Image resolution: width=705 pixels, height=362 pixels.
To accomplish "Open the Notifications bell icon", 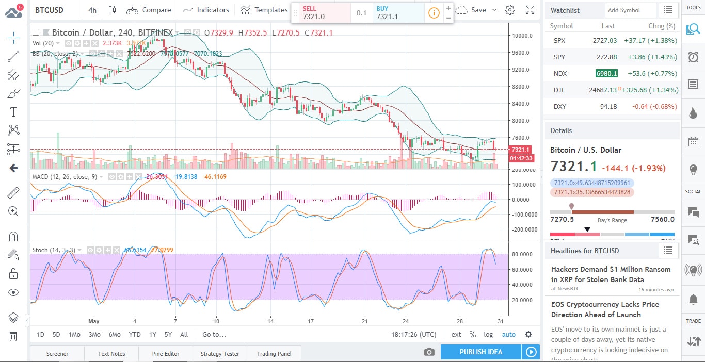I will pos(693,299).
